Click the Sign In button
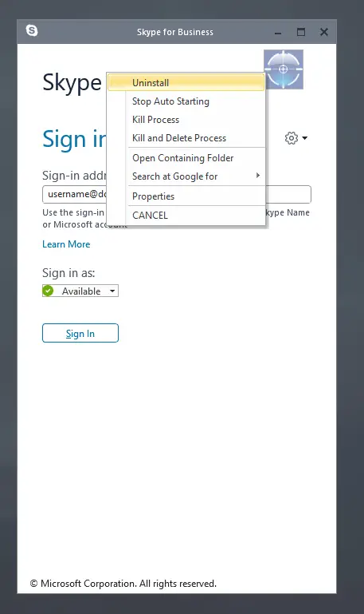 coord(80,333)
